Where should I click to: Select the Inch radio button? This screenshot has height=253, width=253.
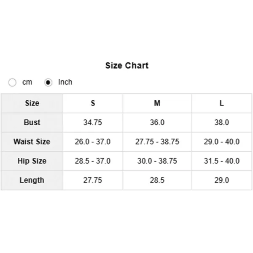pyautogui.click(x=48, y=83)
